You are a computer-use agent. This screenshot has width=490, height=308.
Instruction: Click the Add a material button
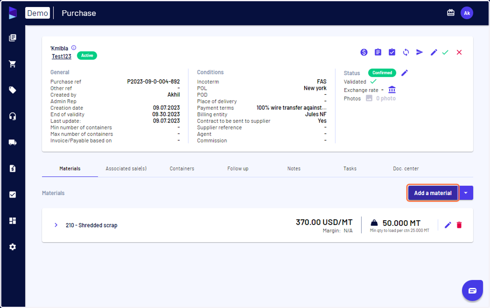coord(433,193)
